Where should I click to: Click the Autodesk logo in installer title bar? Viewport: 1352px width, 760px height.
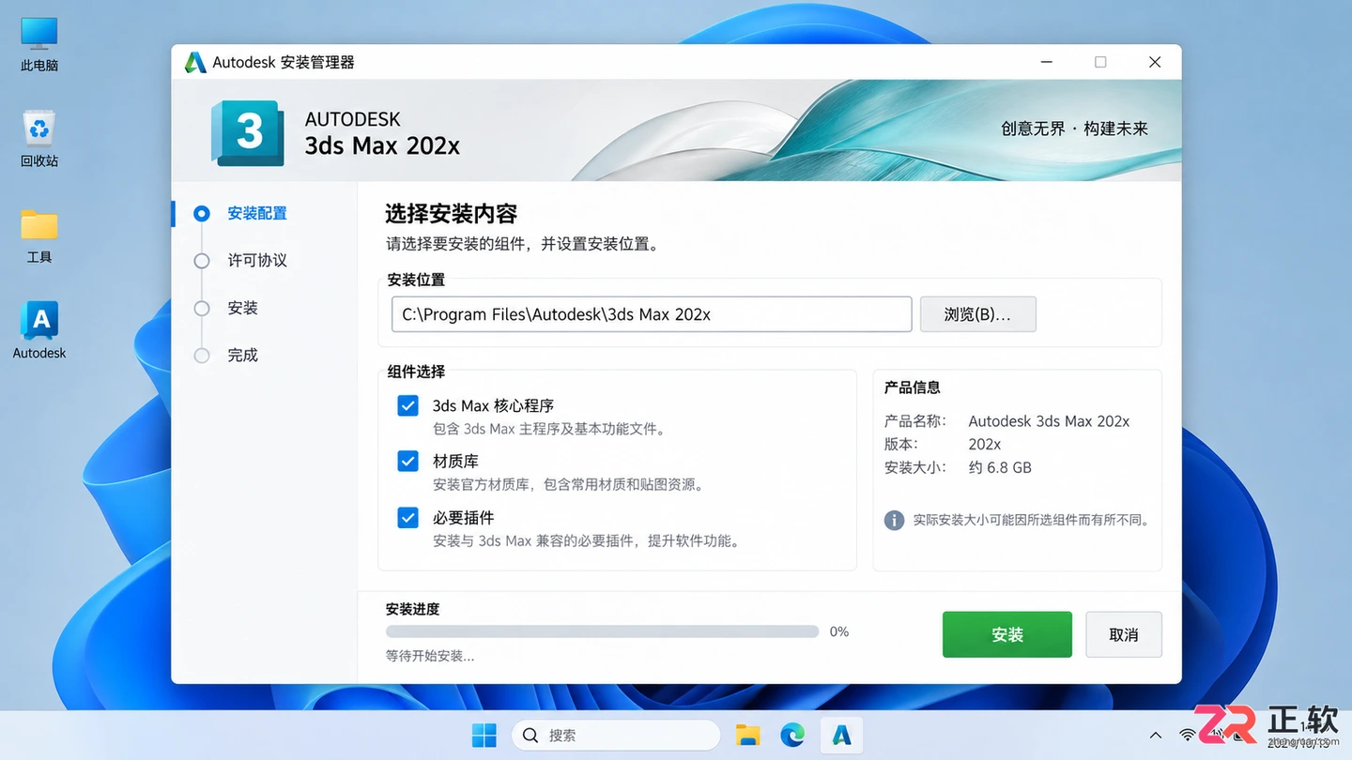coord(195,63)
